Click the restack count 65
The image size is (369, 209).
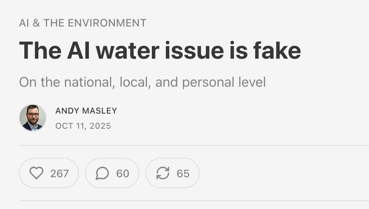(x=183, y=173)
